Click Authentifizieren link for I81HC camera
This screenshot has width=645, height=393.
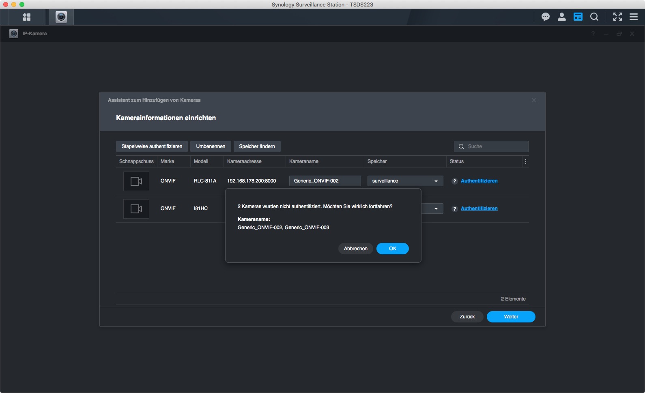click(479, 208)
